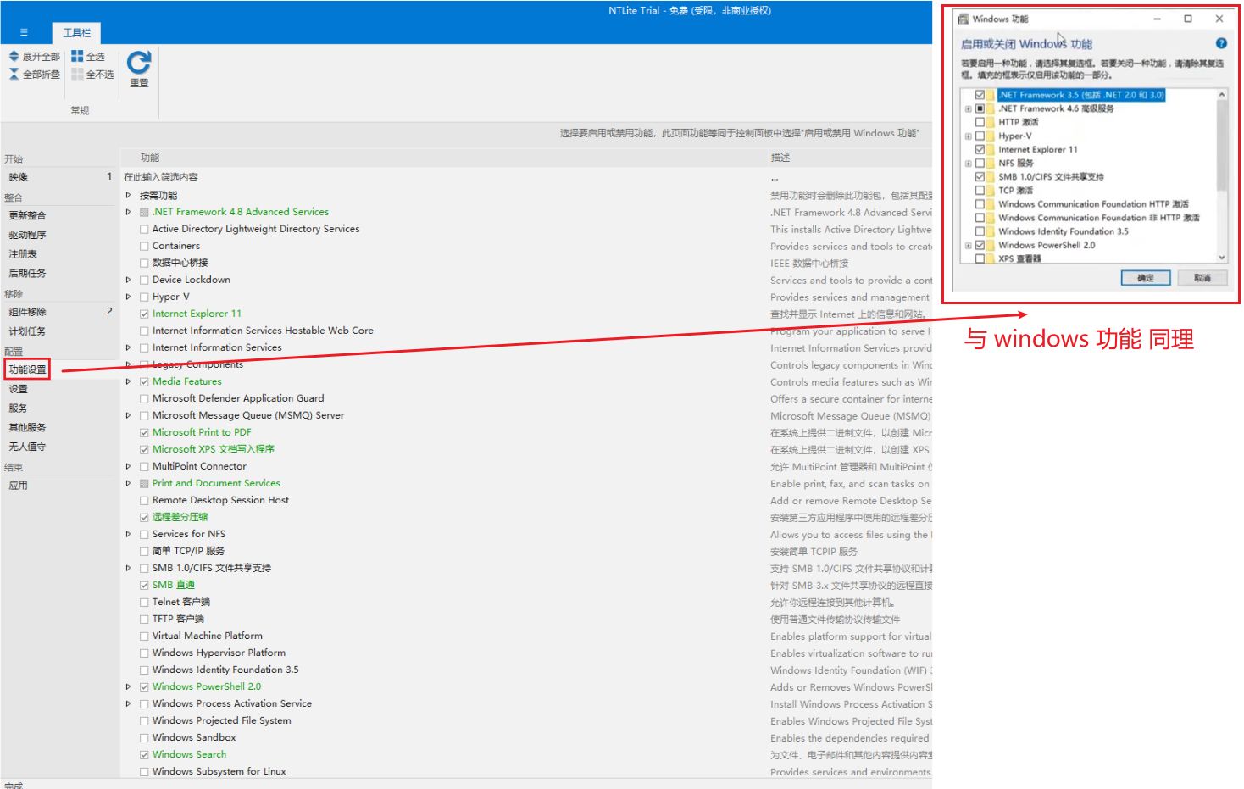Expand the Internet Information Services node
This screenshot has height=789, width=1244.
(129, 347)
